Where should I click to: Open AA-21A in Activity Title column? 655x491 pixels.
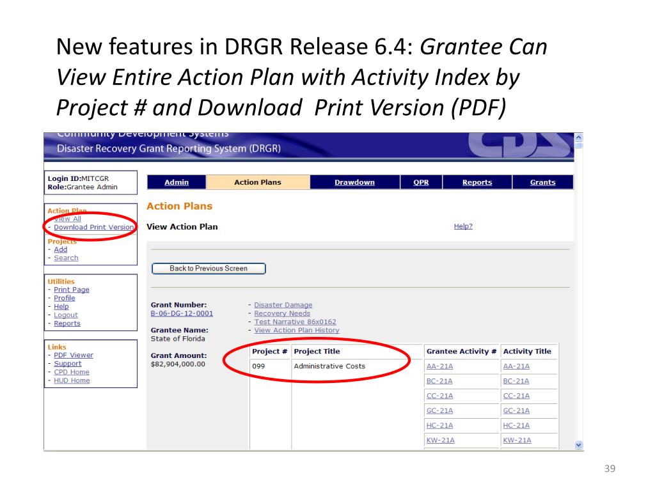[516, 366]
